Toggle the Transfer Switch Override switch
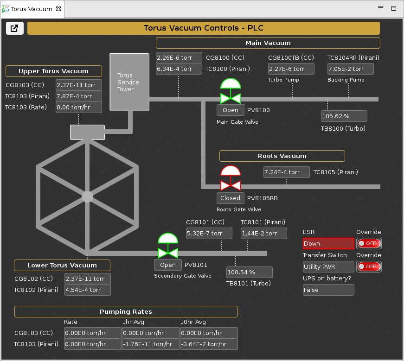Image resolution: width=404 pixels, height=361 pixels. tap(369, 266)
